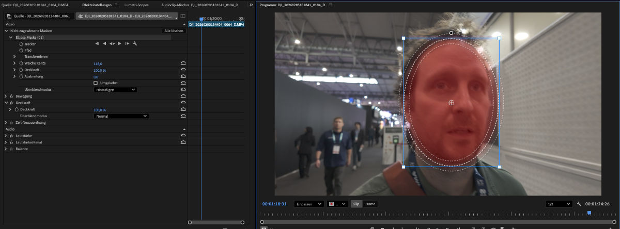Click program monitor blue playhead marker
620x229 pixels.
(x=589, y=213)
